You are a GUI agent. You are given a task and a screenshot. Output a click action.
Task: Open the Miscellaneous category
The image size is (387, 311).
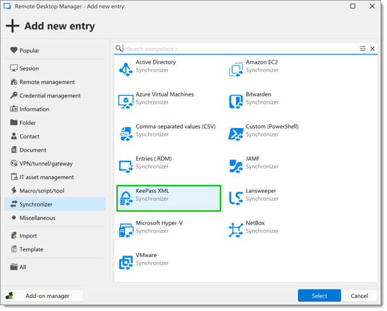(x=55, y=217)
